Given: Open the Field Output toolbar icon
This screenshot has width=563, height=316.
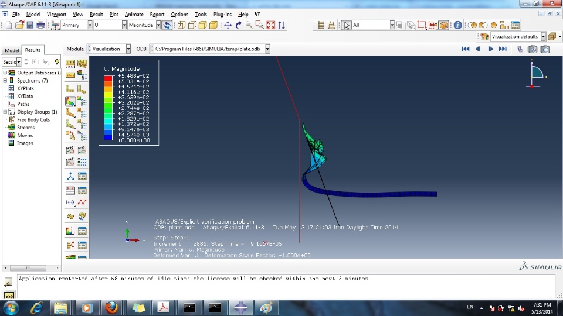Looking at the screenshot, I should point(55,25).
